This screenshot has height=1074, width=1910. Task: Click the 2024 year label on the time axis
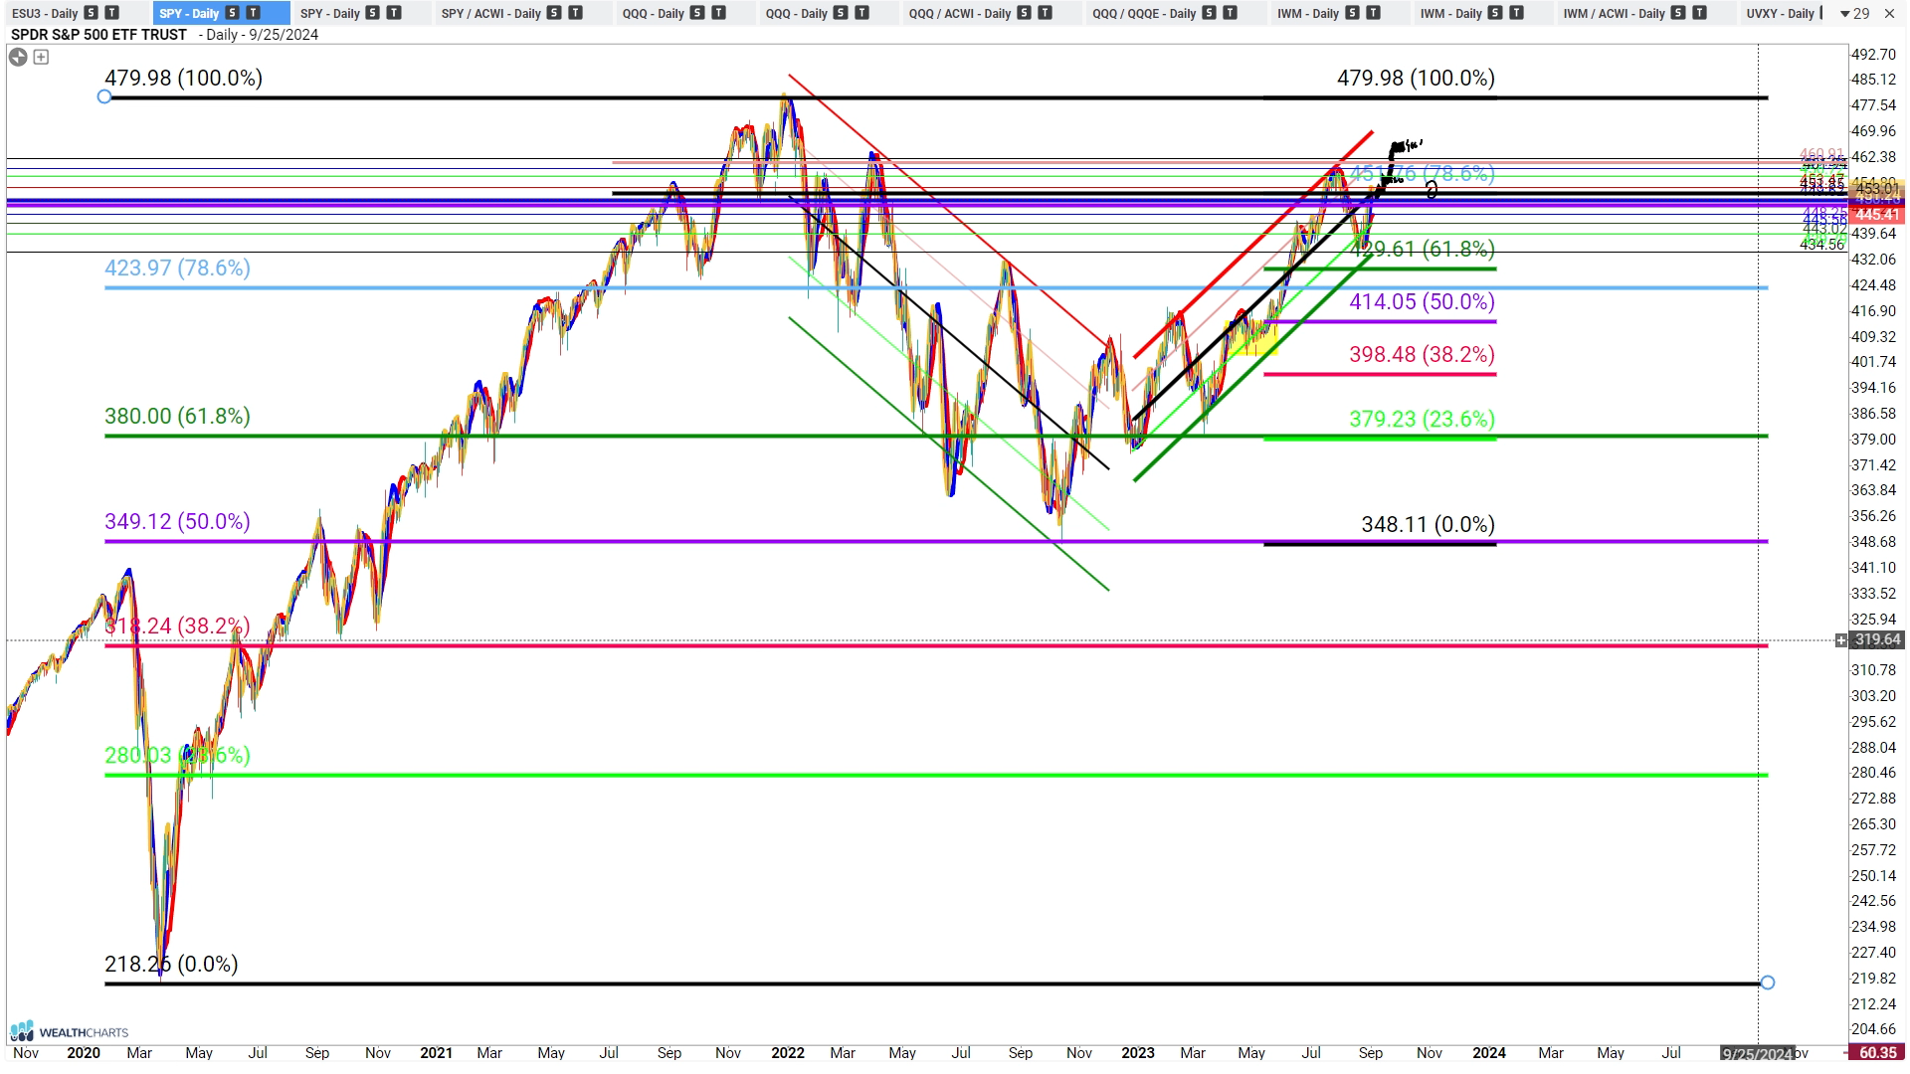1489,1053
